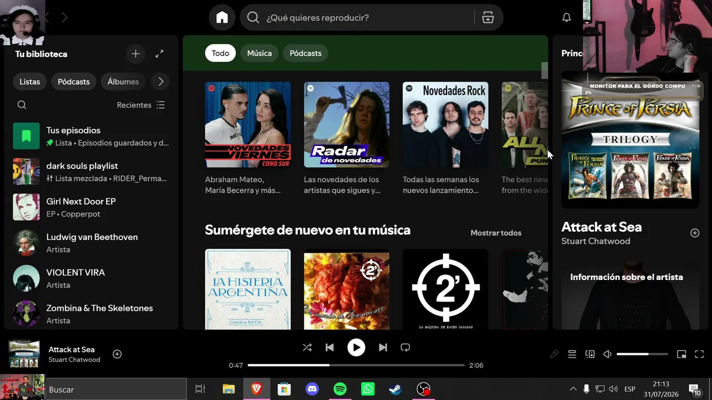The height and width of the screenshot is (400, 712).
Task: Open the playback queue
Action: click(x=572, y=354)
